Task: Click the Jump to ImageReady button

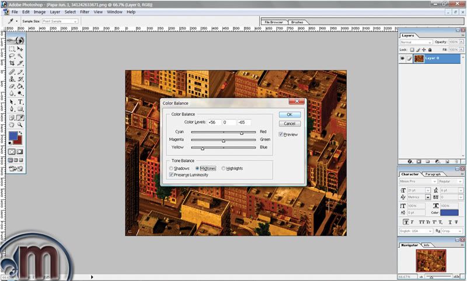Action: click(x=16, y=168)
